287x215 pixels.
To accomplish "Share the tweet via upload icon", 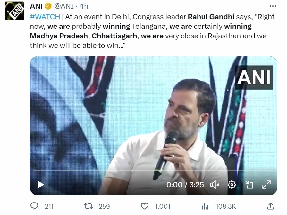I will [270, 206].
